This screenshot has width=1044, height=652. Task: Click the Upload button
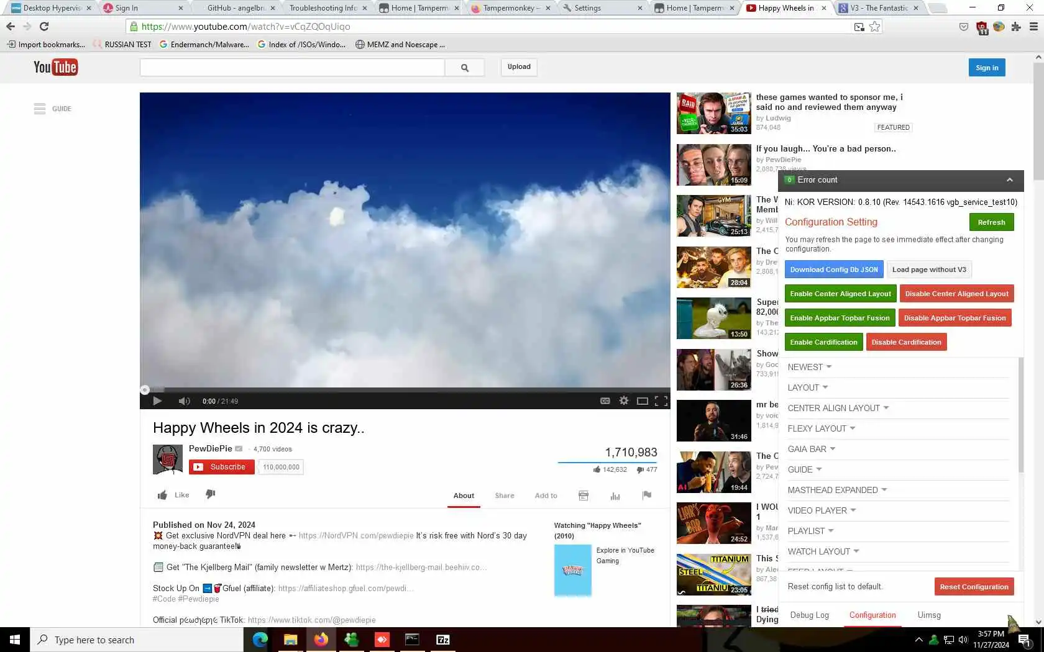(x=519, y=67)
